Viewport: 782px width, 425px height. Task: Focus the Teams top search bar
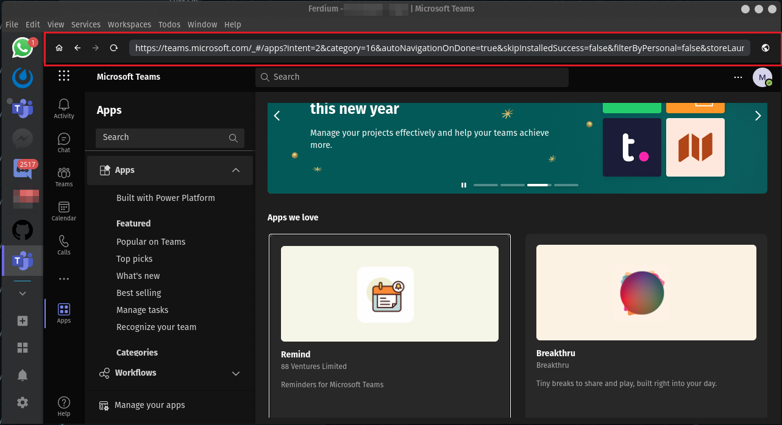click(x=411, y=77)
